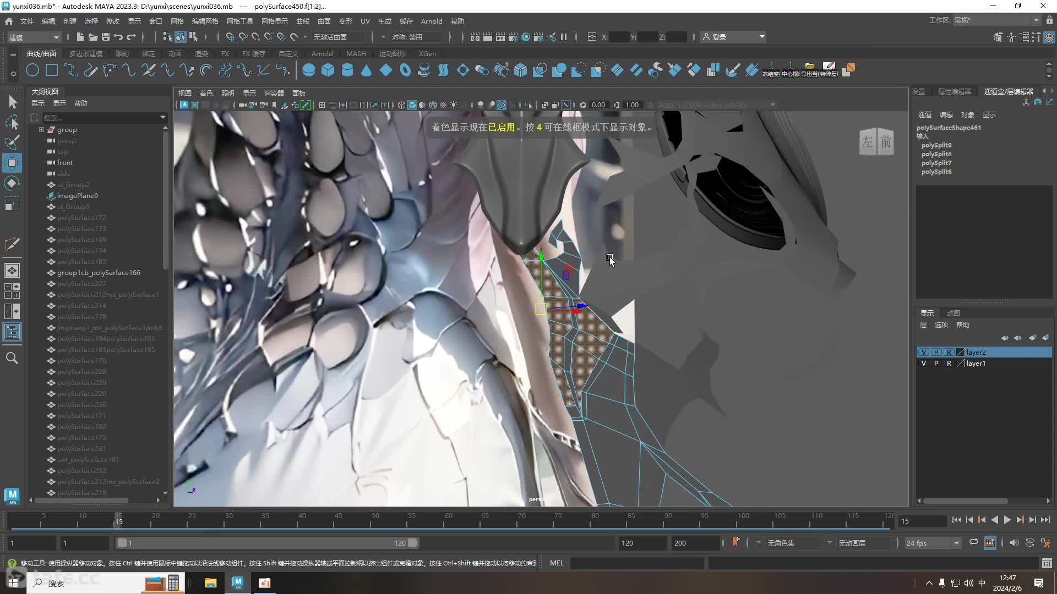Open the Arnold menu in main menu bar
The width and height of the screenshot is (1057, 594).
432,21
